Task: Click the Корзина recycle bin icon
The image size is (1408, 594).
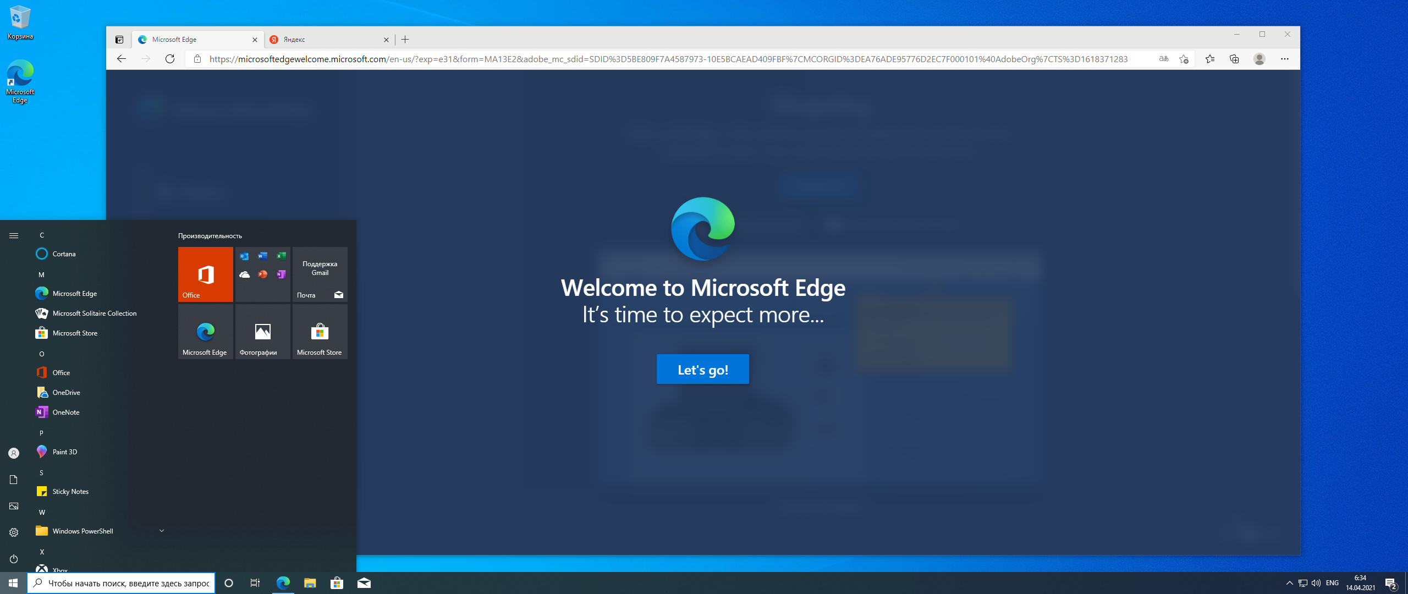Action: point(20,23)
